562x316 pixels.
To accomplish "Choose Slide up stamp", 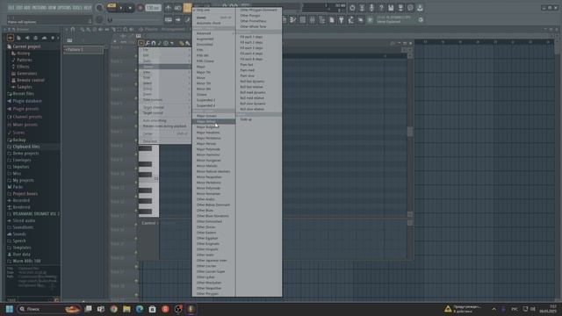I will coord(259,119).
